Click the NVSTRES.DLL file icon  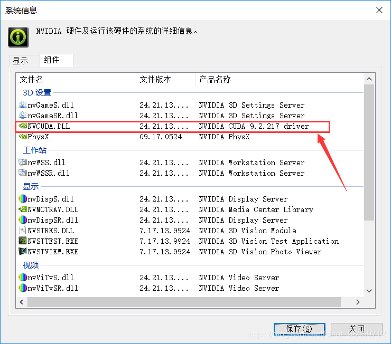click(23, 230)
